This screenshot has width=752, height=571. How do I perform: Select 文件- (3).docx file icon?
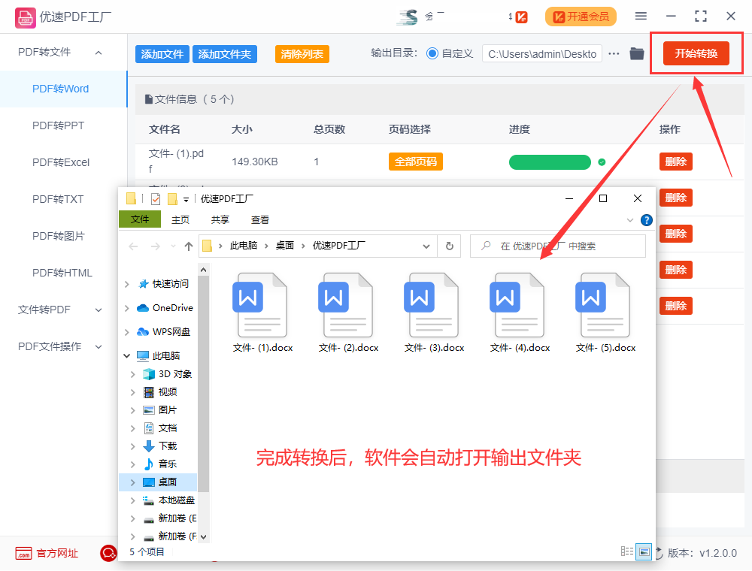[x=431, y=305]
